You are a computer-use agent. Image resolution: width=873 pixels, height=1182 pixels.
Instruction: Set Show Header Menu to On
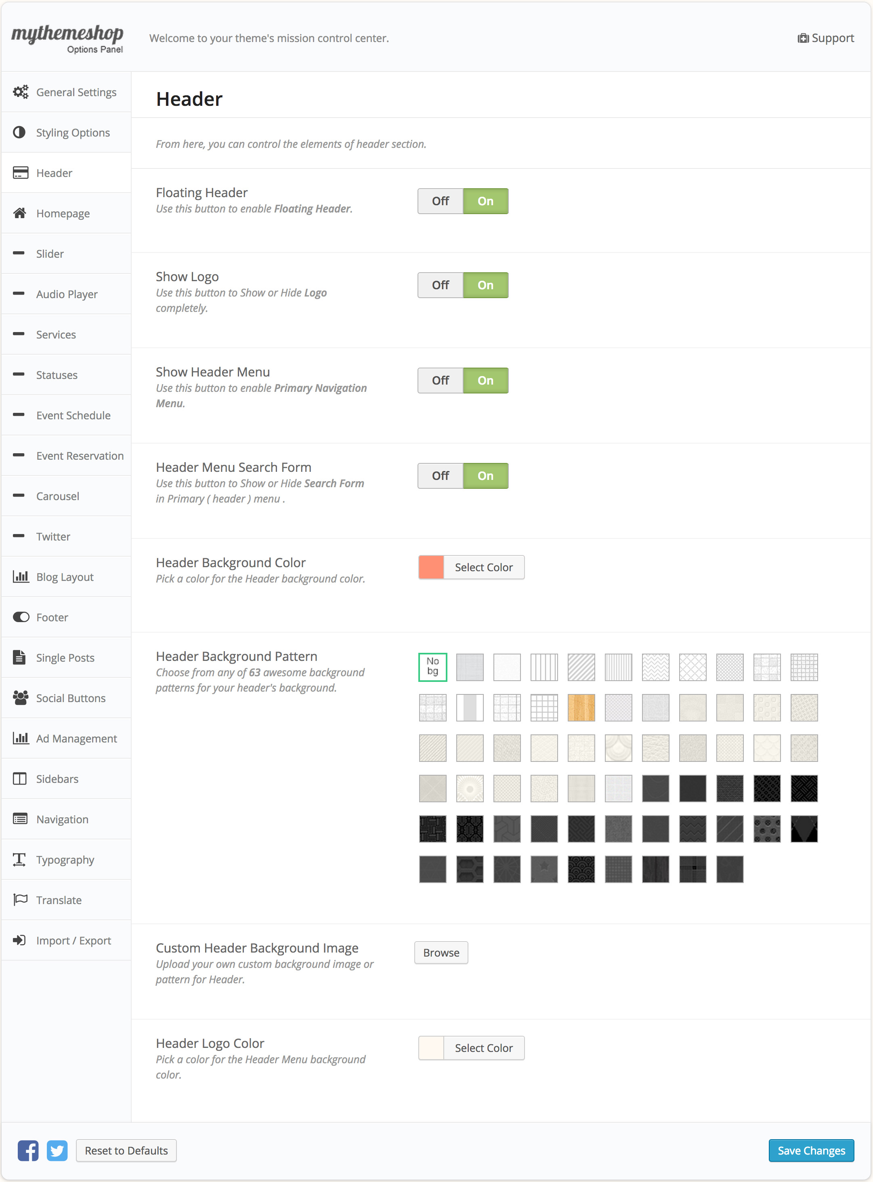click(x=485, y=381)
